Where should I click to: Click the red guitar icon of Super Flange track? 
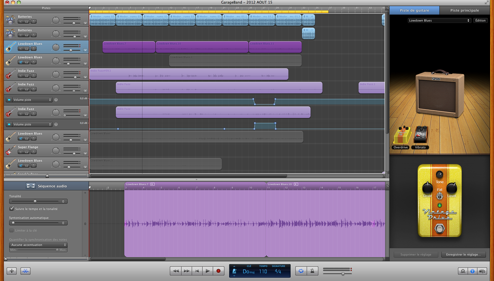11,150
